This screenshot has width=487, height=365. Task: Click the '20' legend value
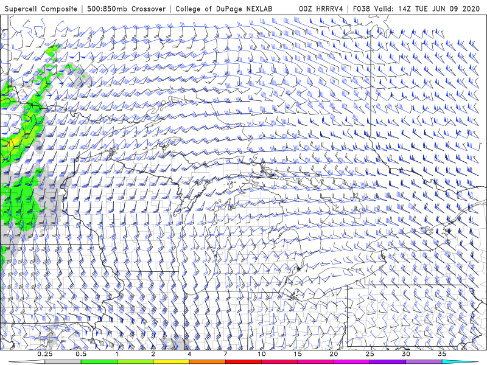(x=334, y=354)
